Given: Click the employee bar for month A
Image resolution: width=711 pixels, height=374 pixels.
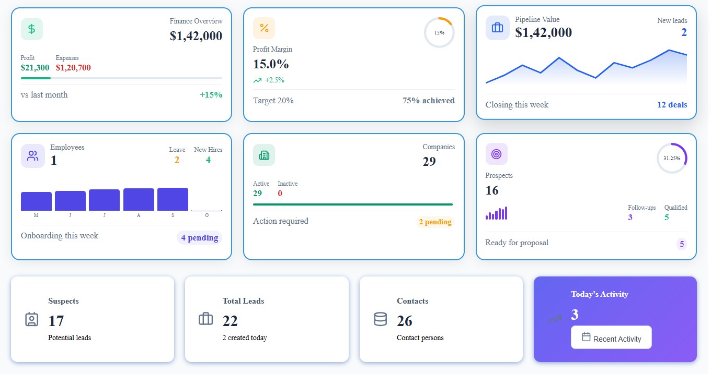Looking at the screenshot, I should [x=139, y=200].
